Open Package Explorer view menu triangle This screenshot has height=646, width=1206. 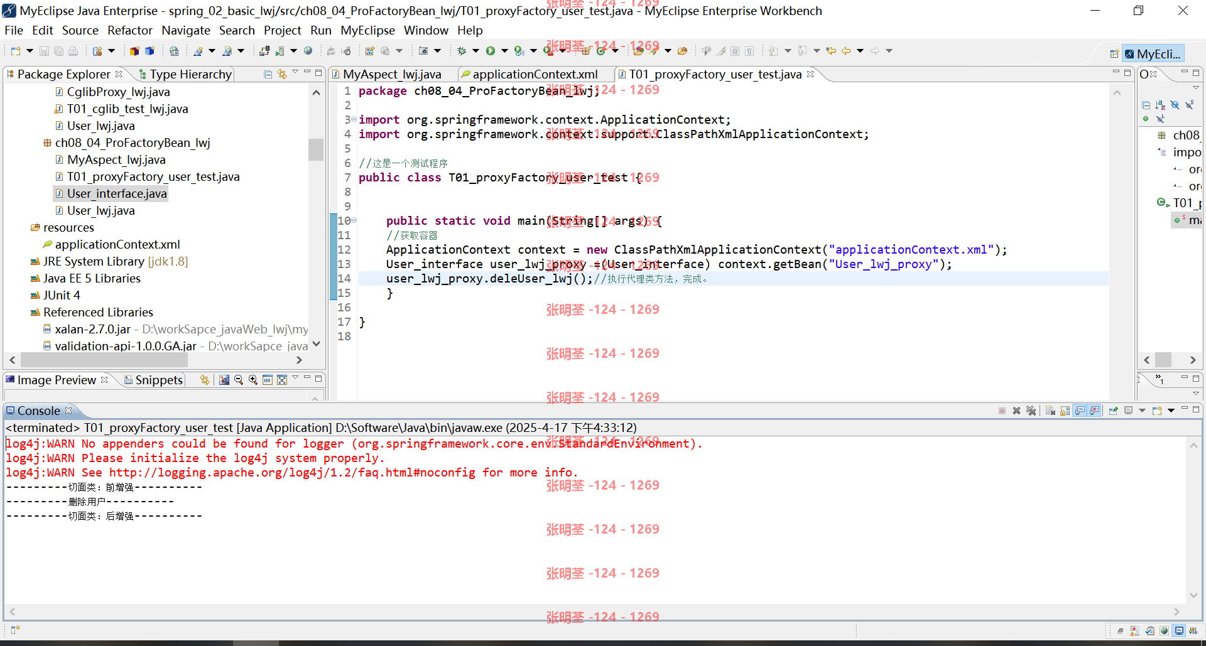295,72
